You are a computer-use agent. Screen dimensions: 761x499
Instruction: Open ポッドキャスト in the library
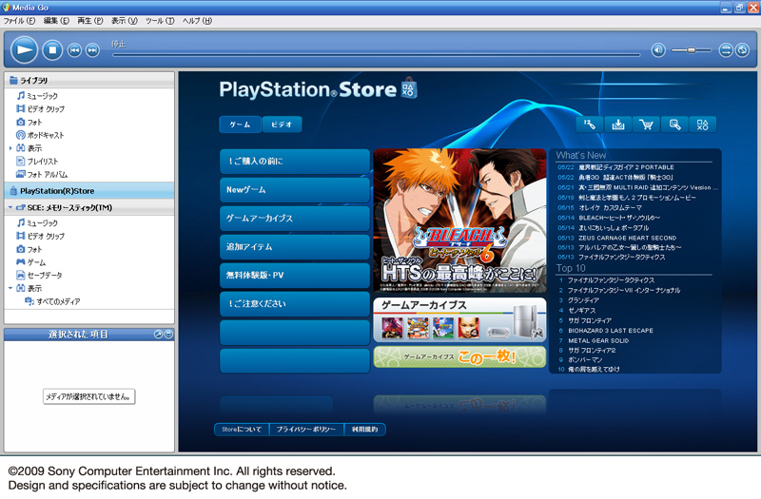40,135
